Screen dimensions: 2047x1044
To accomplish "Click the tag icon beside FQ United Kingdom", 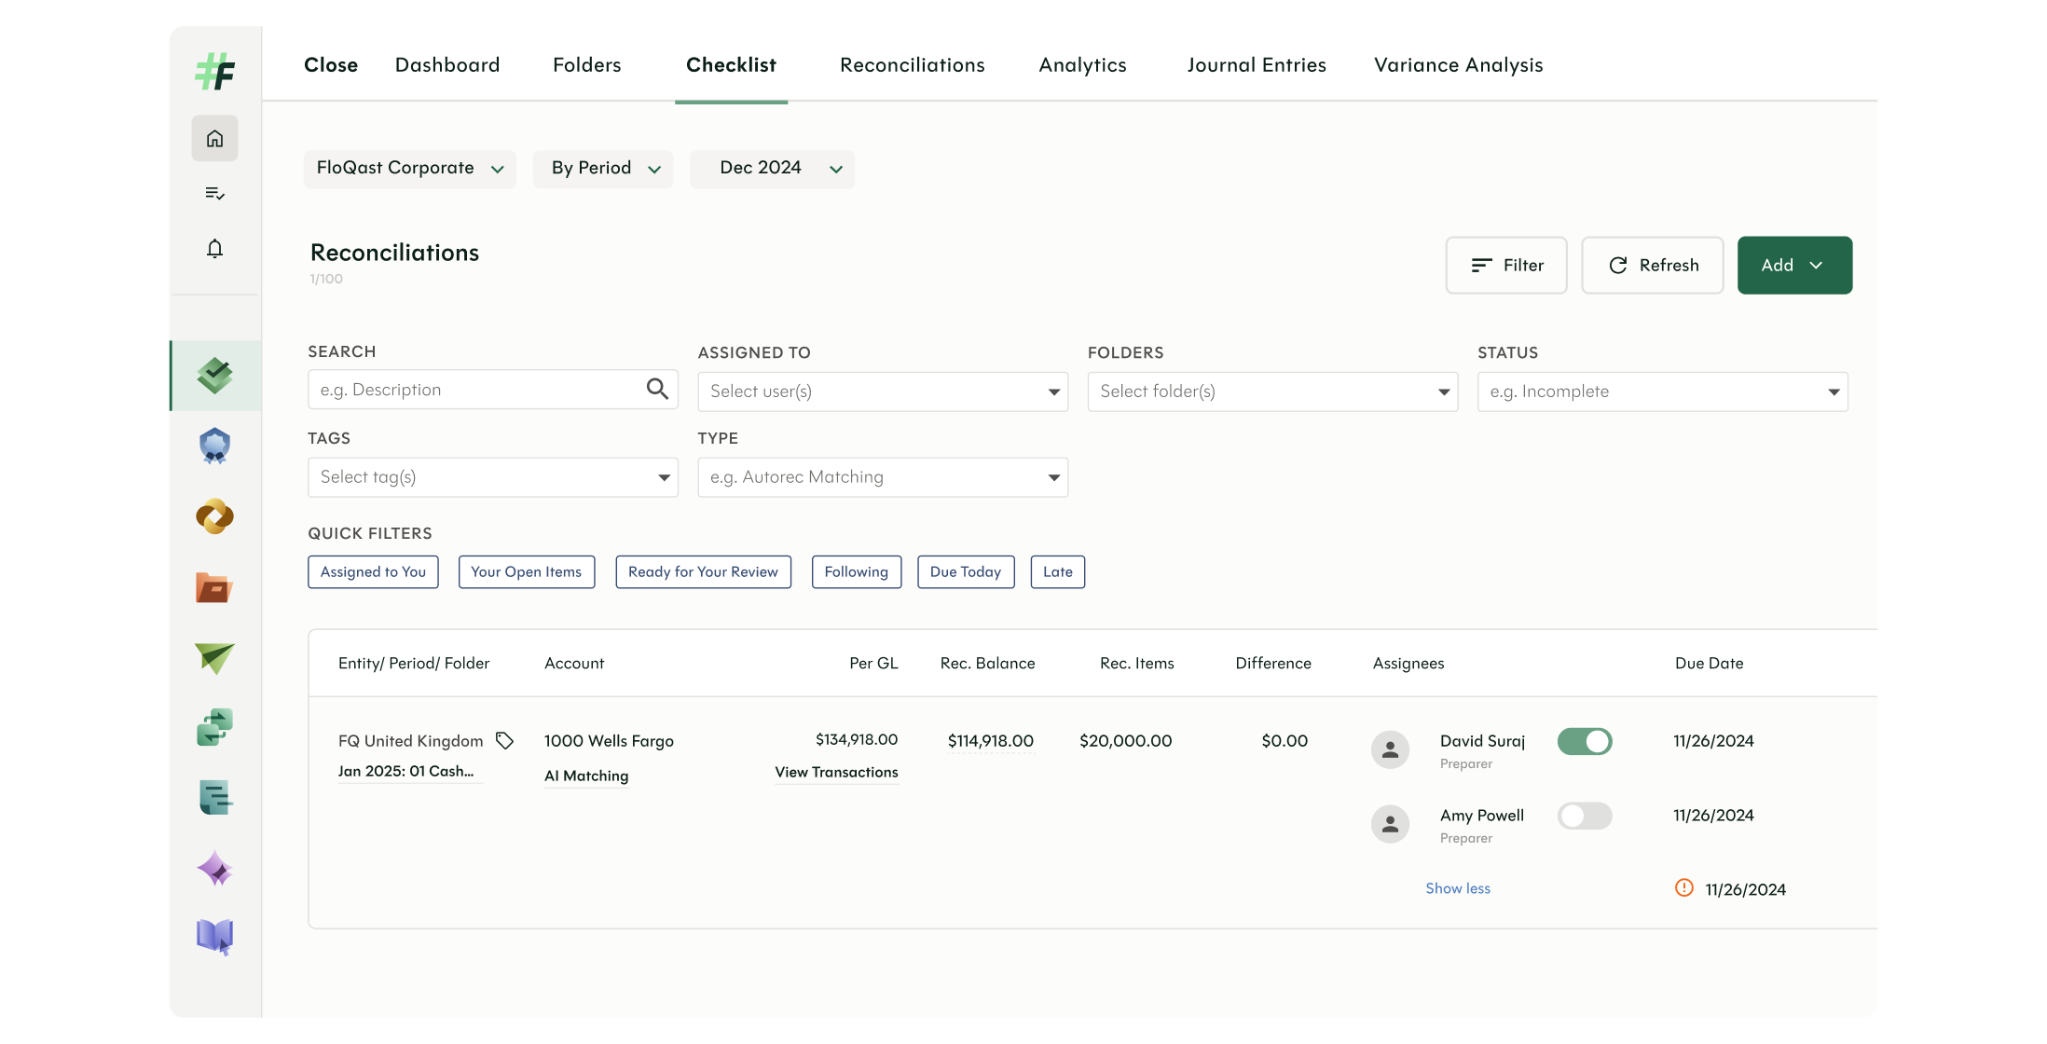I will 504,741.
